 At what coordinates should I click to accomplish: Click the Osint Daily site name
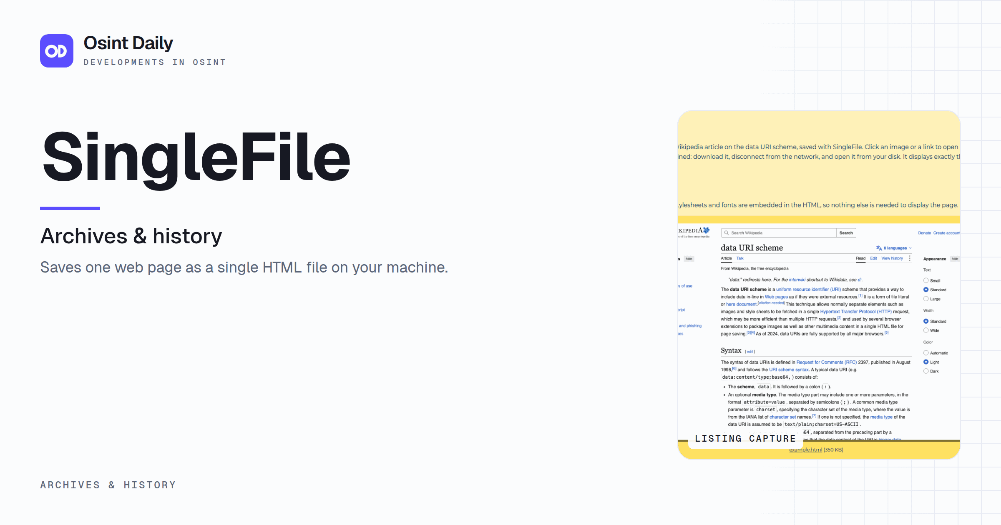(128, 43)
